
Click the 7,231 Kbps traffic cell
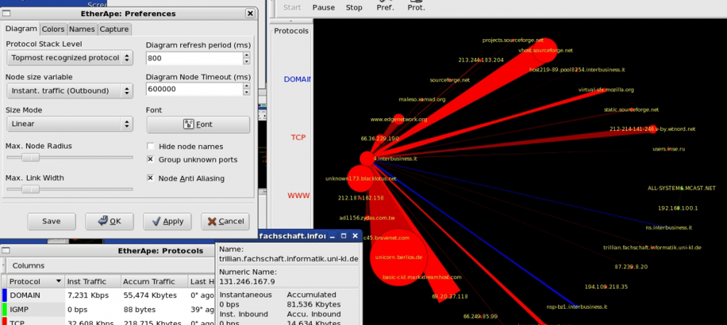tap(87, 295)
